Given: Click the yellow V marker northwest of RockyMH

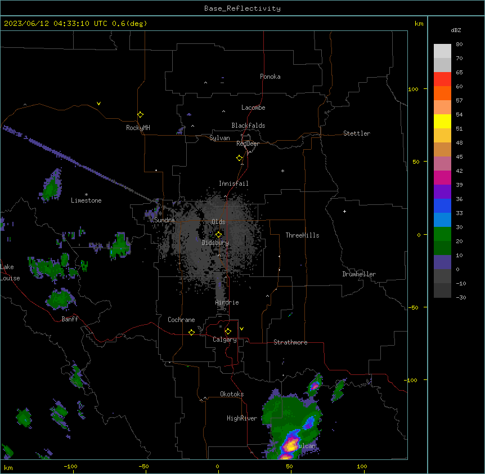Looking at the screenshot, I should tap(98, 104).
